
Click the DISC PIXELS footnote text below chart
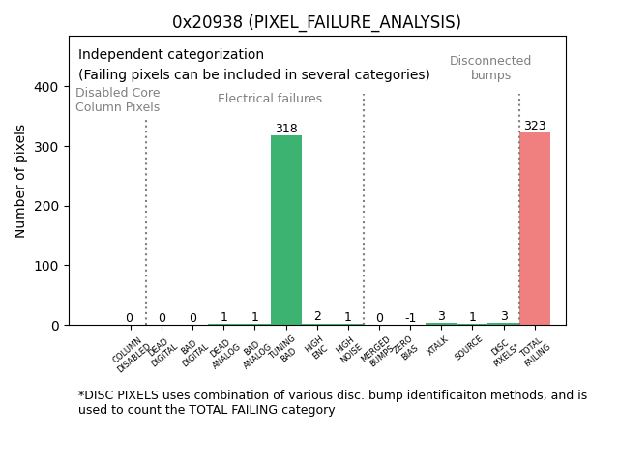click(x=332, y=402)
